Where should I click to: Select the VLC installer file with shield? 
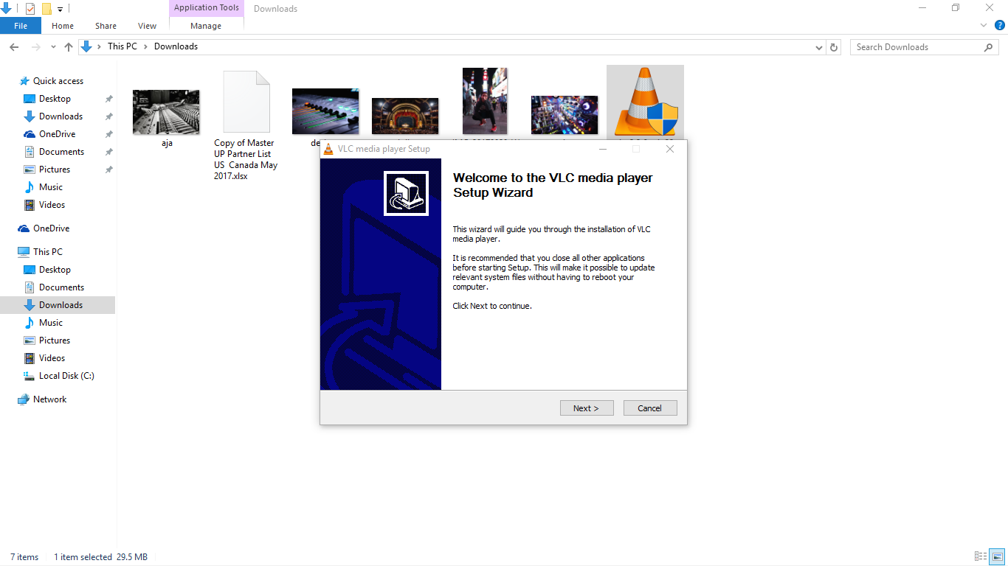point(646,103)
